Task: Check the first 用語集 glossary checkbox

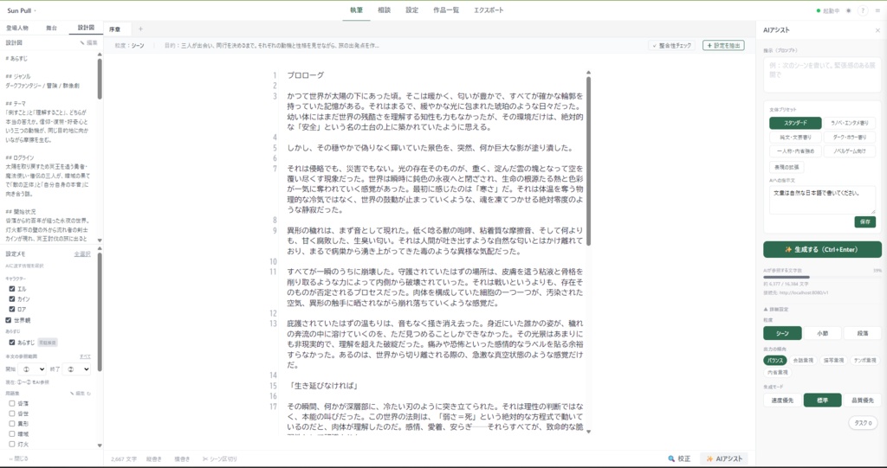Action: (x=12, y=404)
